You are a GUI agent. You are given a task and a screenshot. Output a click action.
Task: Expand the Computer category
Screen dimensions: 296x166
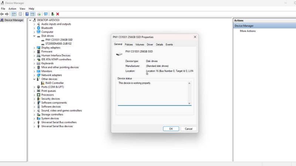(x=34, y=32)
